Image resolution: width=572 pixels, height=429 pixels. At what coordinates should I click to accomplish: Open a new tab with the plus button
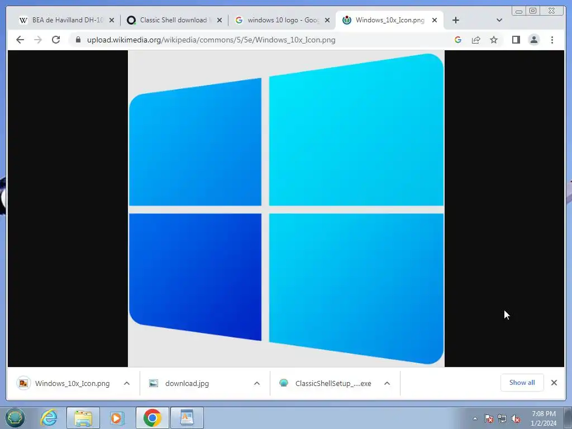(x=456, y=20)
